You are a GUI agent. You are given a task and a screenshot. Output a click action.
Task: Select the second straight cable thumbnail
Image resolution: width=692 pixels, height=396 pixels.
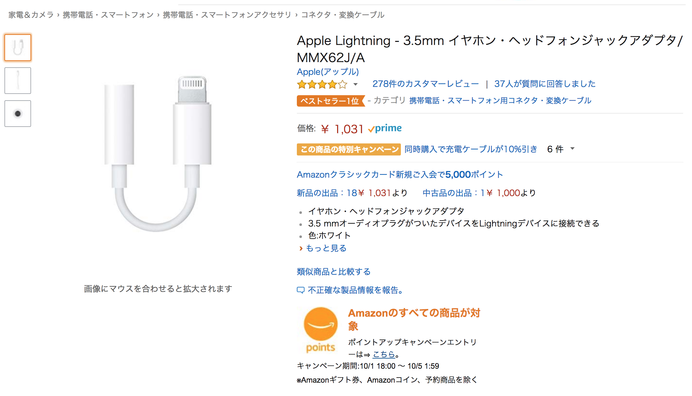point(18,81)
